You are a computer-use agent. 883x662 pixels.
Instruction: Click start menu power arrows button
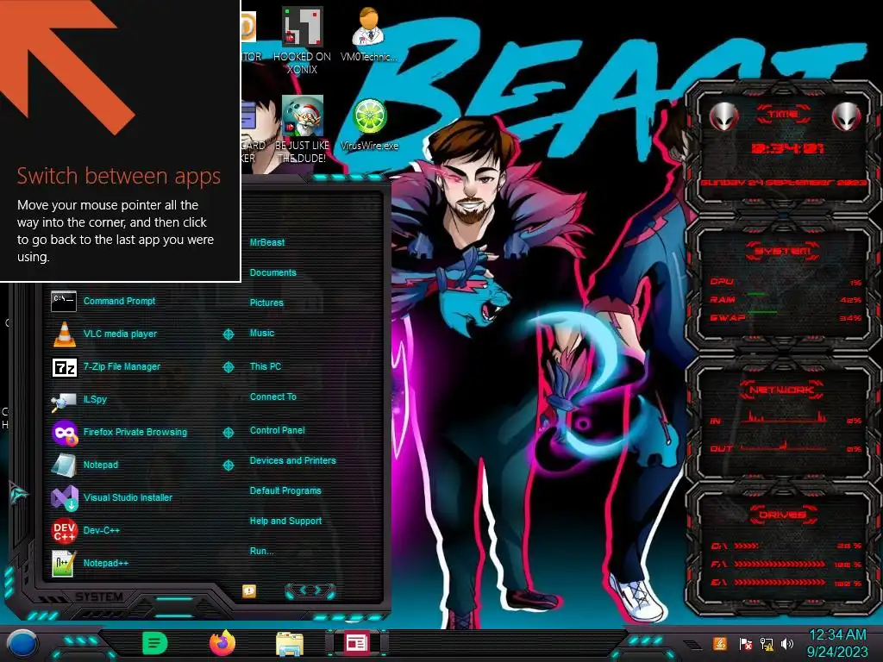coord(310,590)
